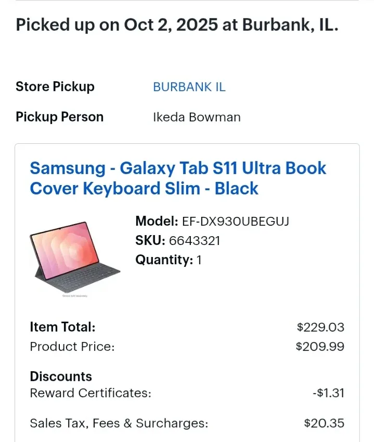Open the BURBANK IL store link
Image resolution: width=374 pixels, height=442 pixels.
[x=189, y=87]
